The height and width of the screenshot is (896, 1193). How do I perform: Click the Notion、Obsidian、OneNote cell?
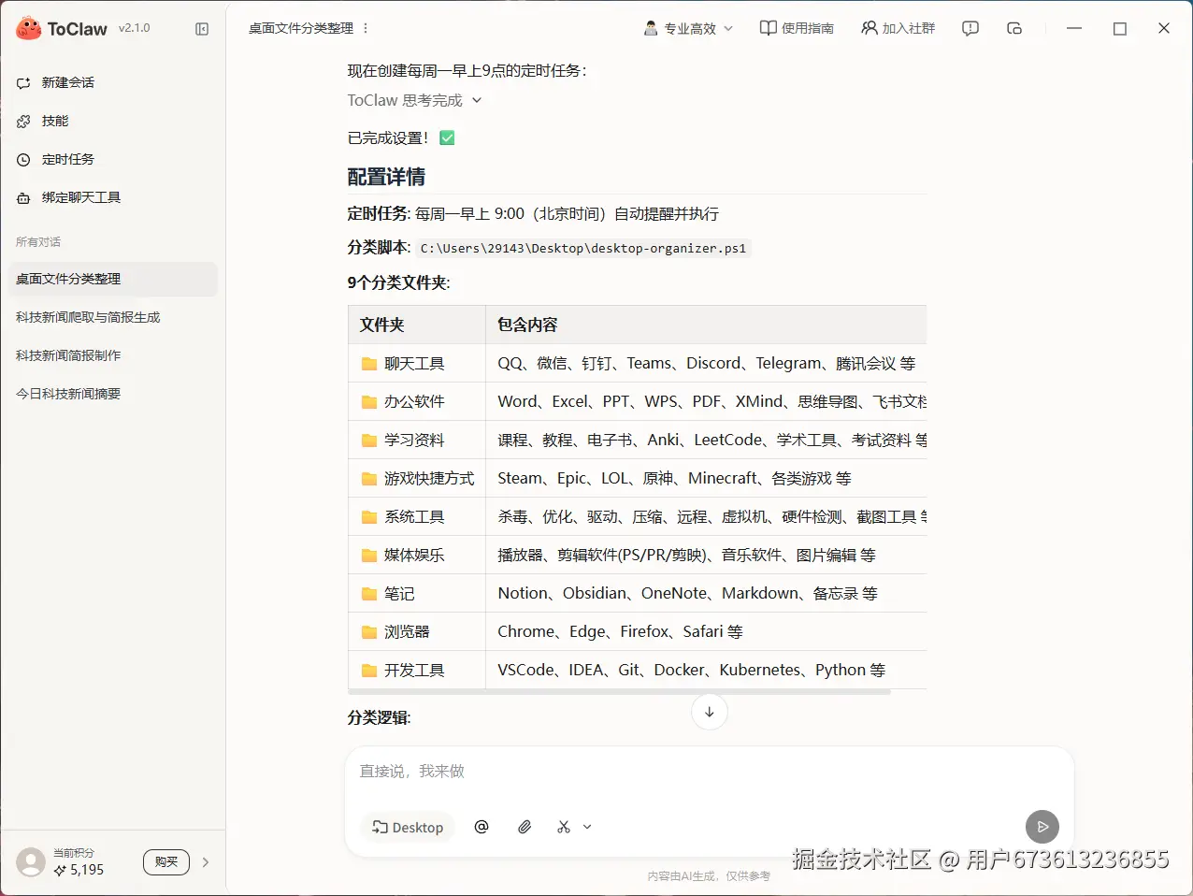pyautogui.click(x=706, y=593)
